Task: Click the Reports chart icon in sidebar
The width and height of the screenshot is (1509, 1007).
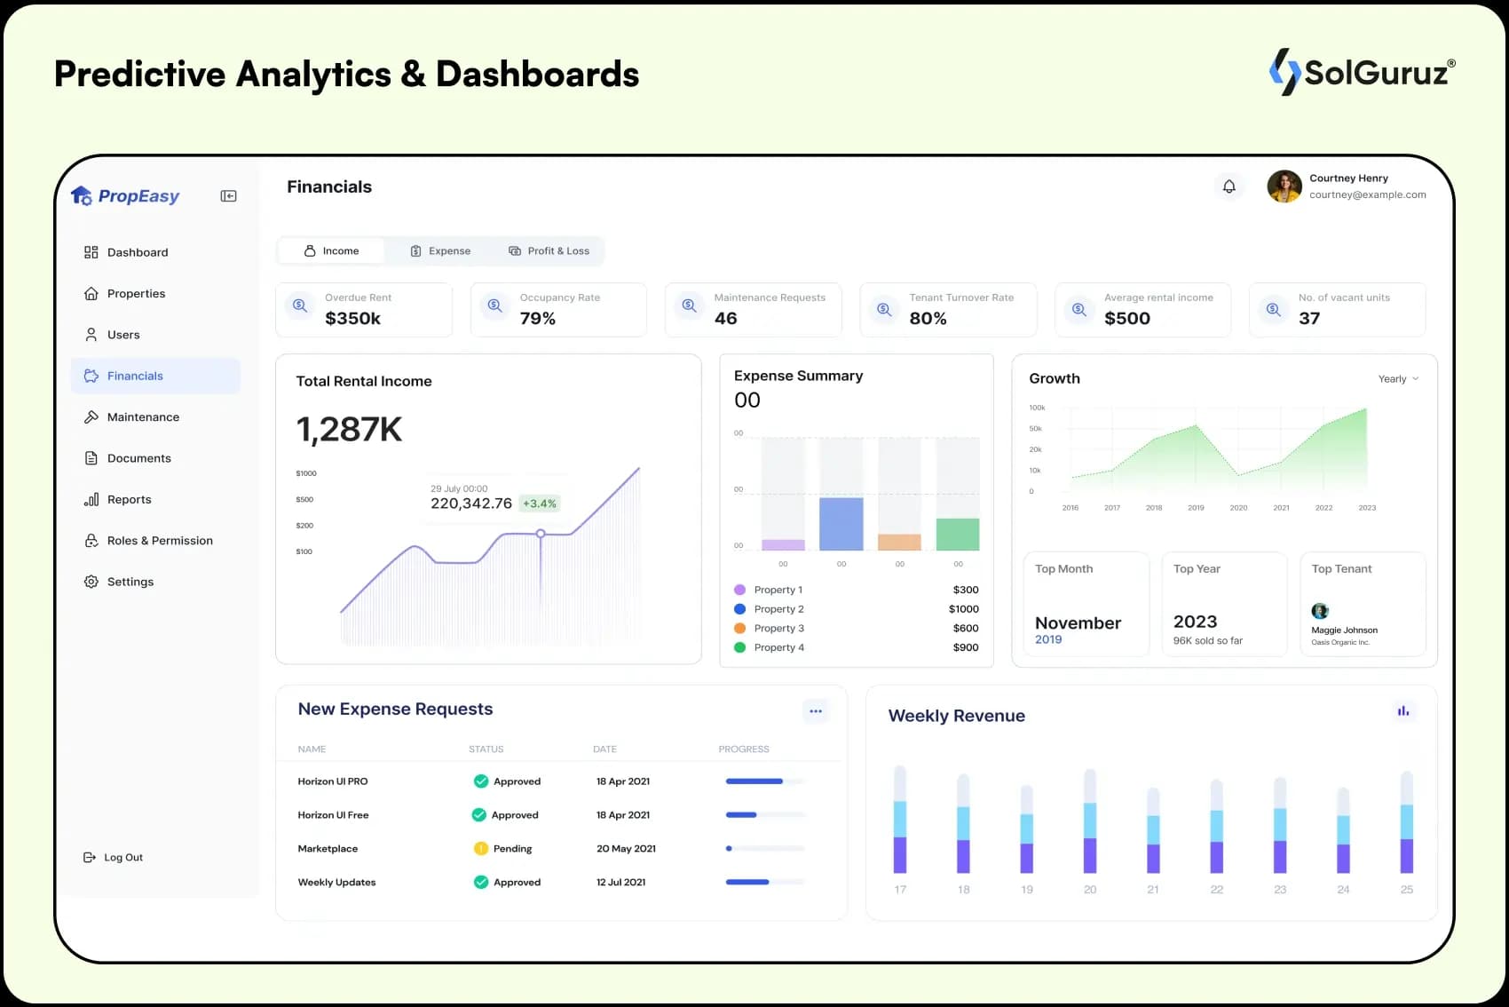Action: [x=91, y=500]
